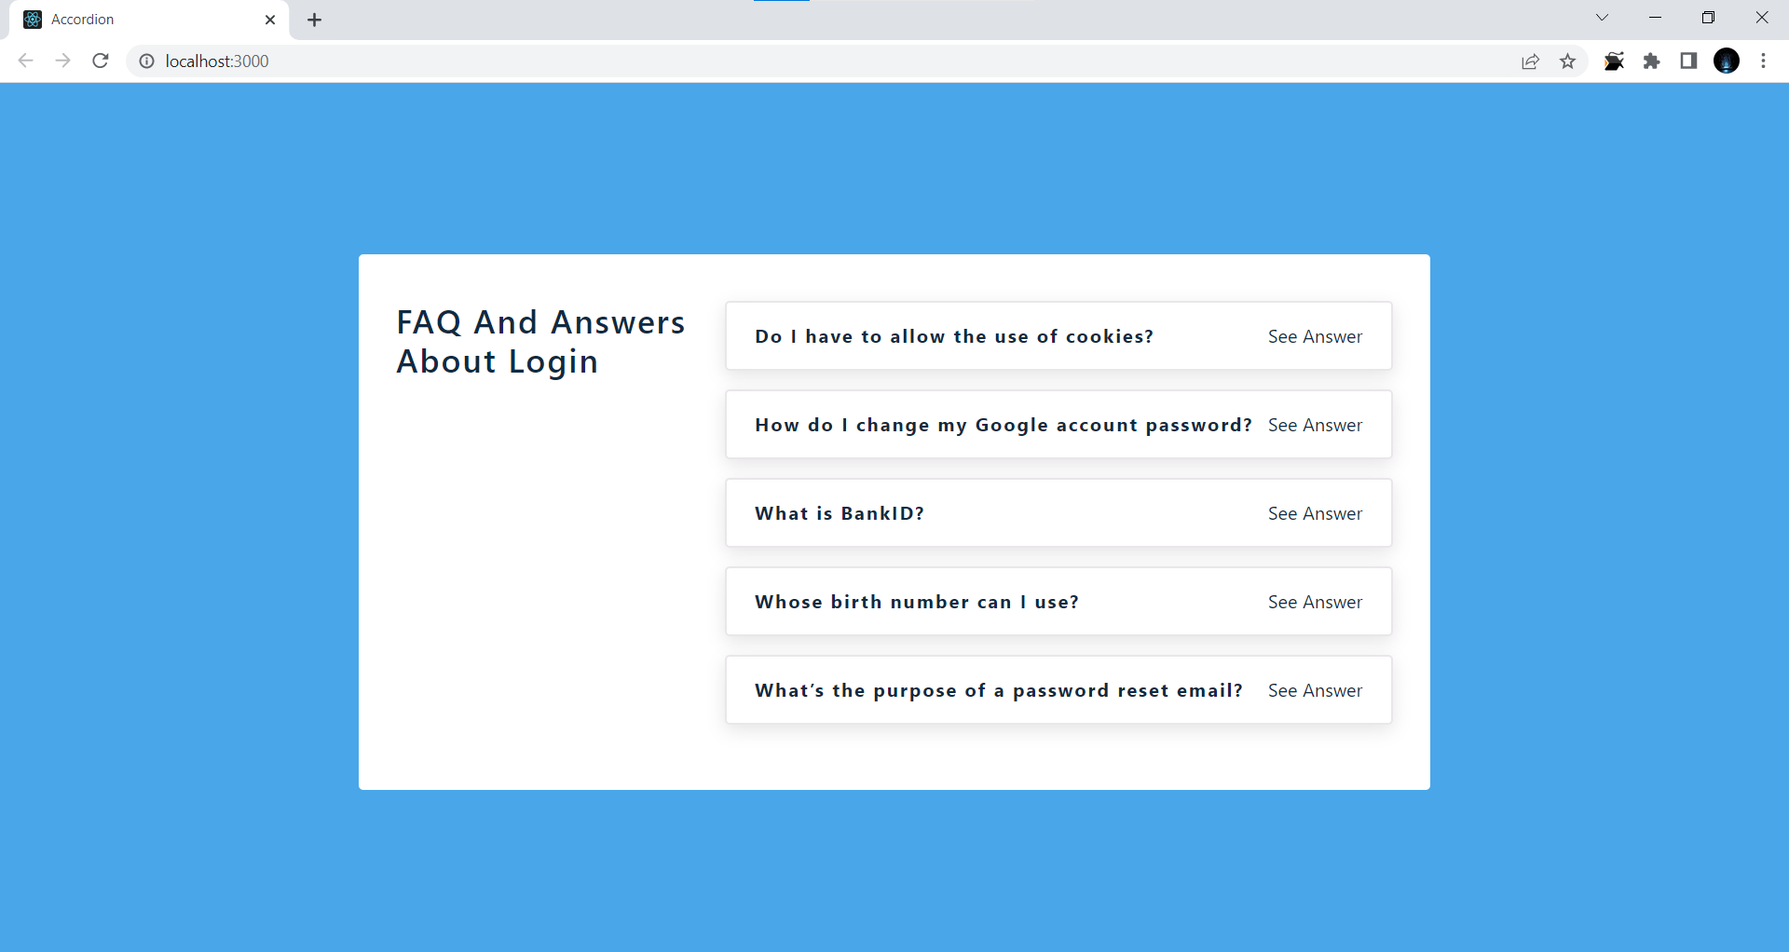This screenshot has height=952, width=1789.
Task: Expand the answer for the cookies question
Action: [1315, 336]
